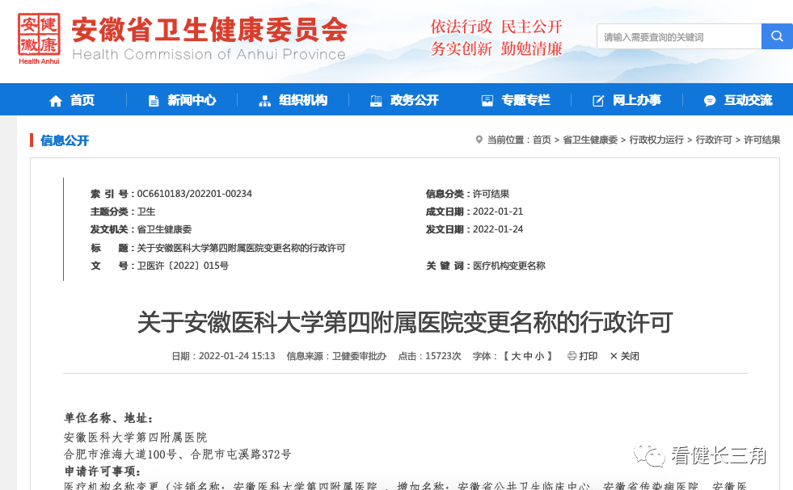Follow the 行政许可 breadcrumb link

pos(714,140)
